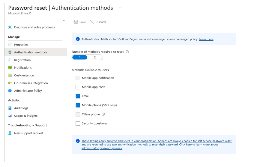
Task: Open Administrator Policy menu item
Action: (28, 91)
